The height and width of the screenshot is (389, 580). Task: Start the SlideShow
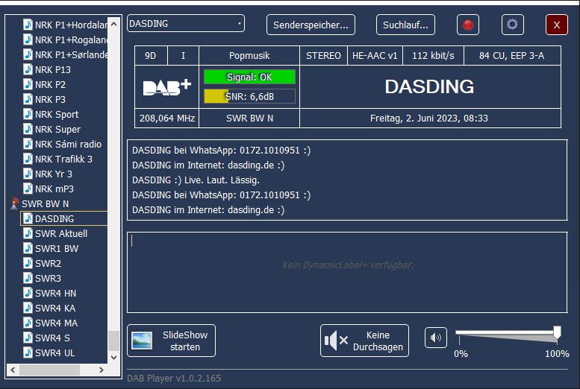pyautogui.click(x=171, y=341)
